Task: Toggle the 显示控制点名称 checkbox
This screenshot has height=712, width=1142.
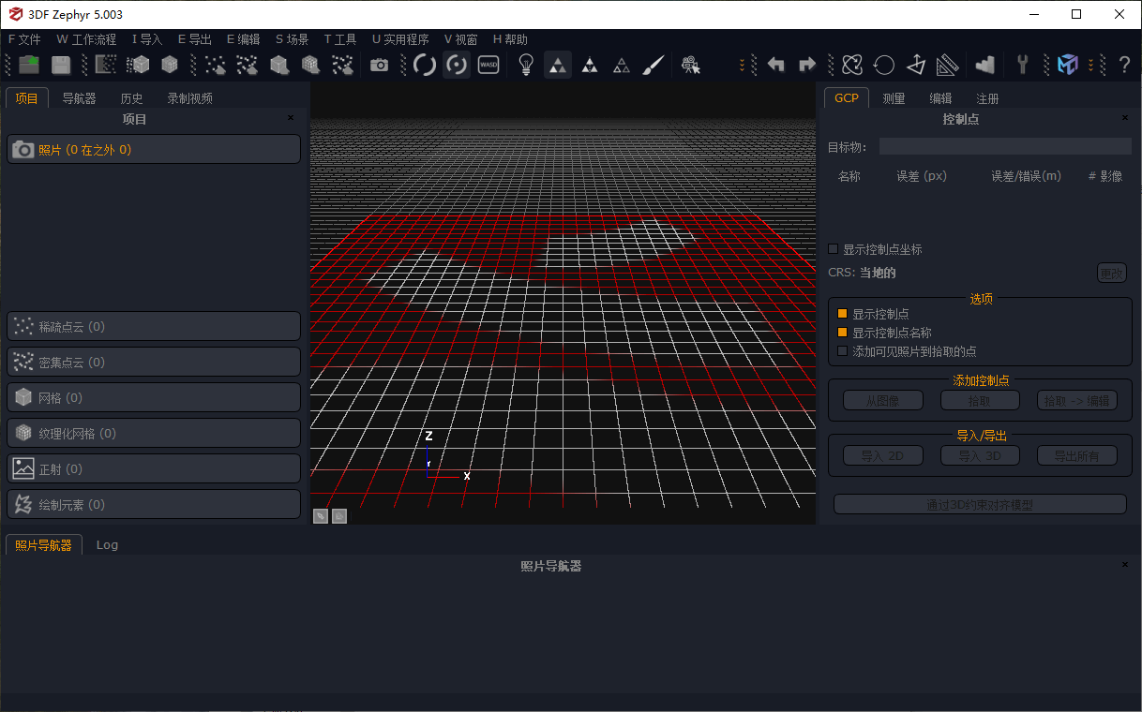Action: point(842,333)
